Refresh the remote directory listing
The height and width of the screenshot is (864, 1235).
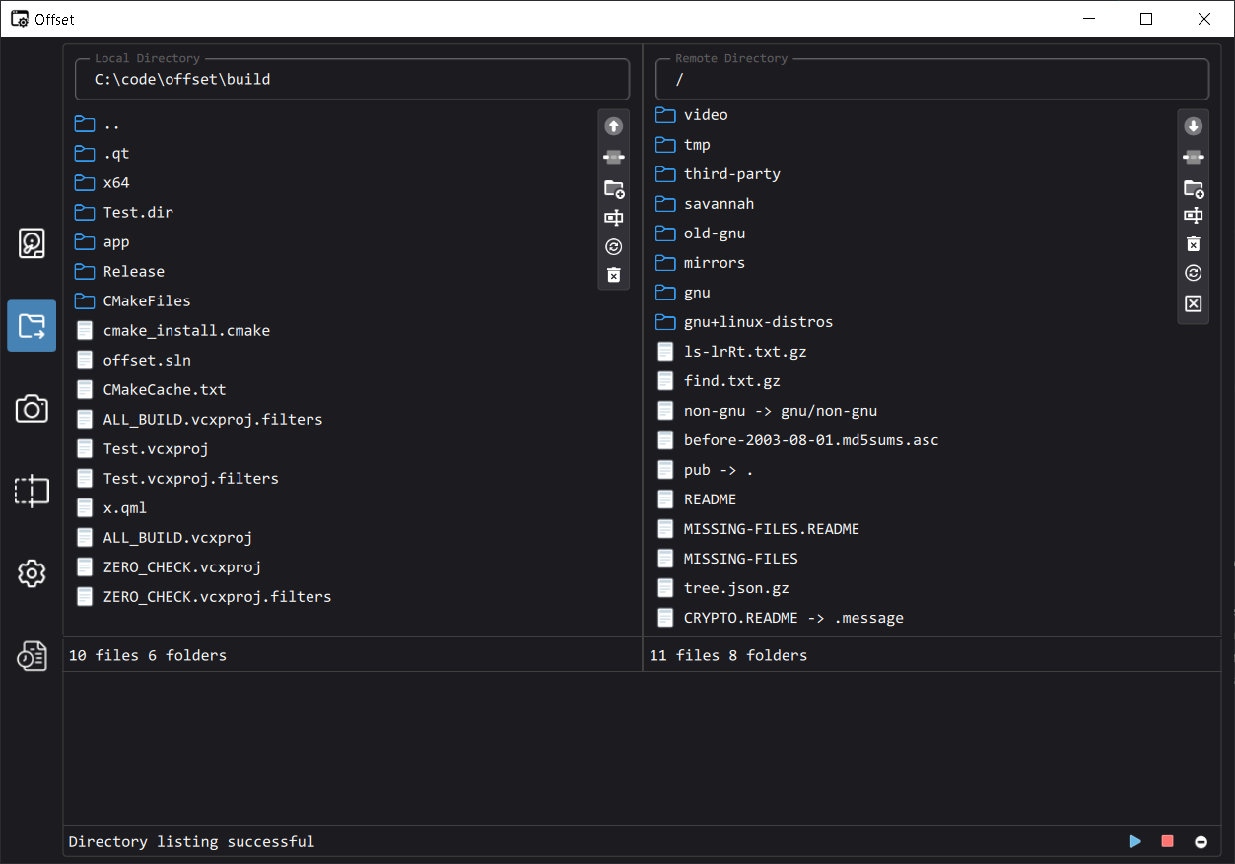click(1194, 273)
